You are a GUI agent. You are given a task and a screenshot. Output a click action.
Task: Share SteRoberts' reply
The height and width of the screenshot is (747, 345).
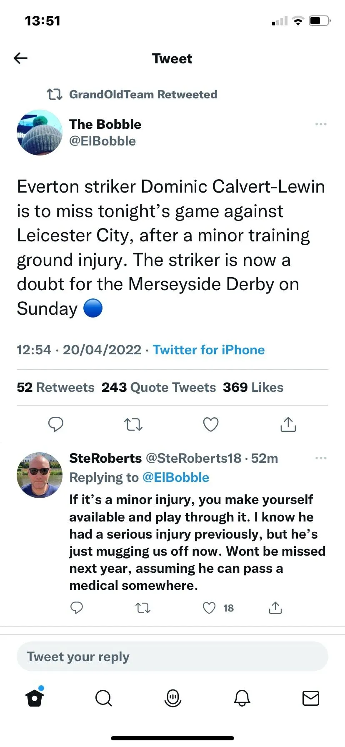[275, 608]
